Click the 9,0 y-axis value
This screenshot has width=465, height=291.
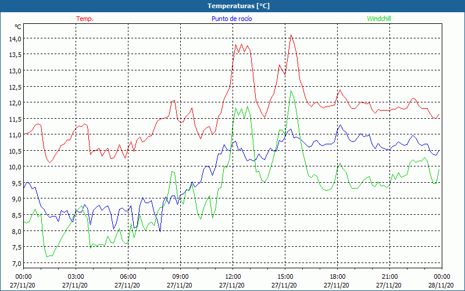16,199
